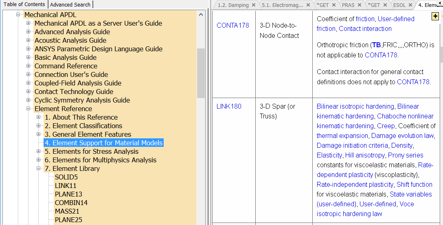Expand the Command Reference node
Image resolution: width=443 pixels, height=225 pixels.
pyautogui.click(x=28, y=66)
